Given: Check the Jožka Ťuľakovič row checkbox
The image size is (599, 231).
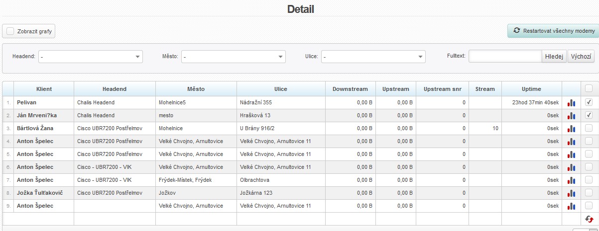Looking at the screenshot, I should pyautogui.click(x=589, y=192).
